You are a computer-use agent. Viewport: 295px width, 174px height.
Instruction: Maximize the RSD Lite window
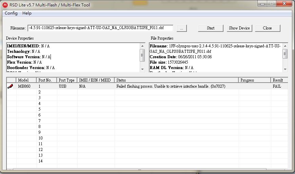[272, 4]
